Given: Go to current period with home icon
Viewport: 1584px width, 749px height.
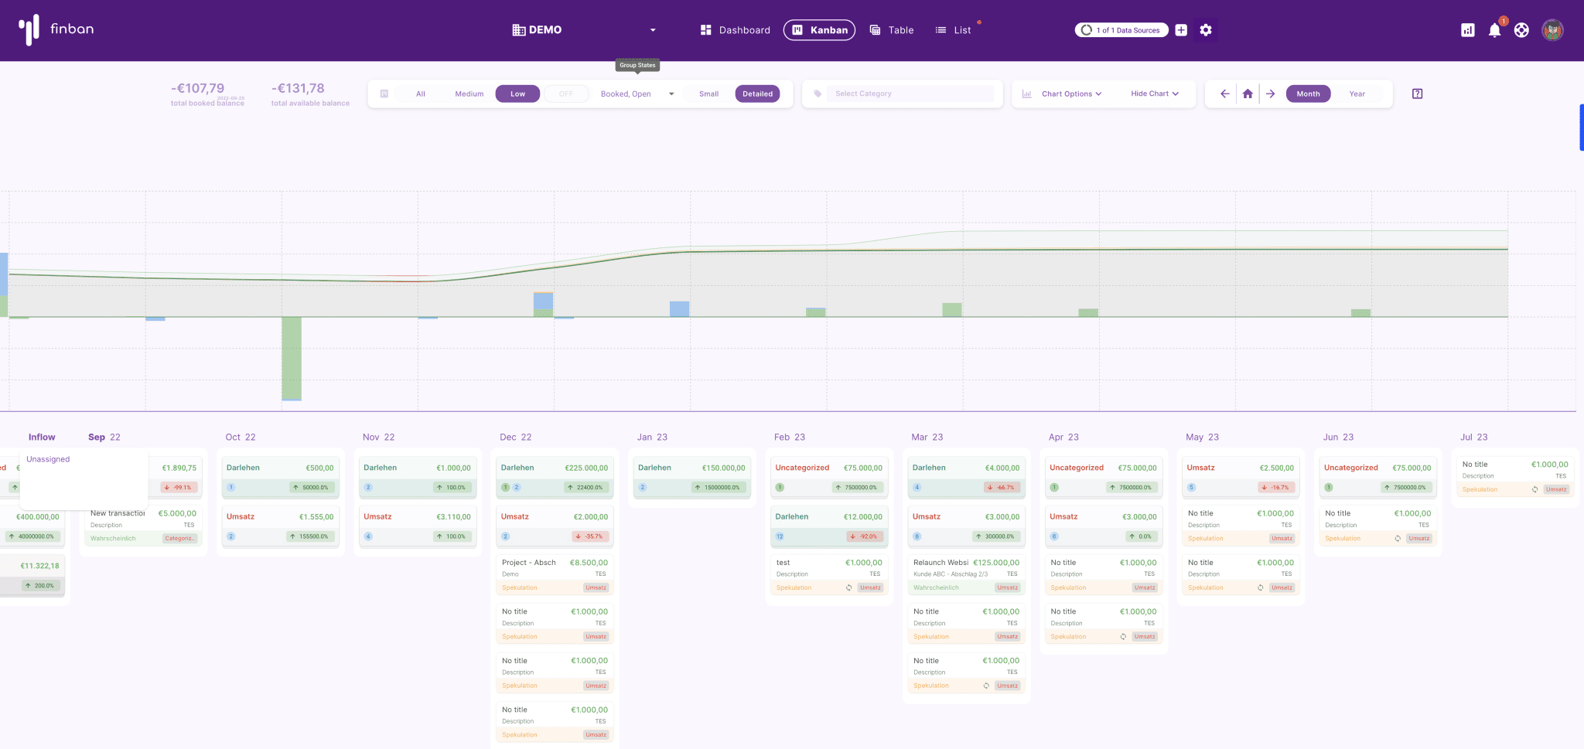Looking at the screenshot, I should 1248,94.
